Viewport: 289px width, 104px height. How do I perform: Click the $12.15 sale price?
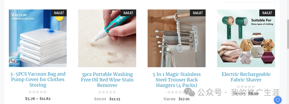click(x=115, y=99)
